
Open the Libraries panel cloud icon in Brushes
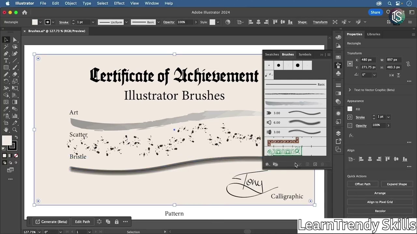click(x=275, y=164)
